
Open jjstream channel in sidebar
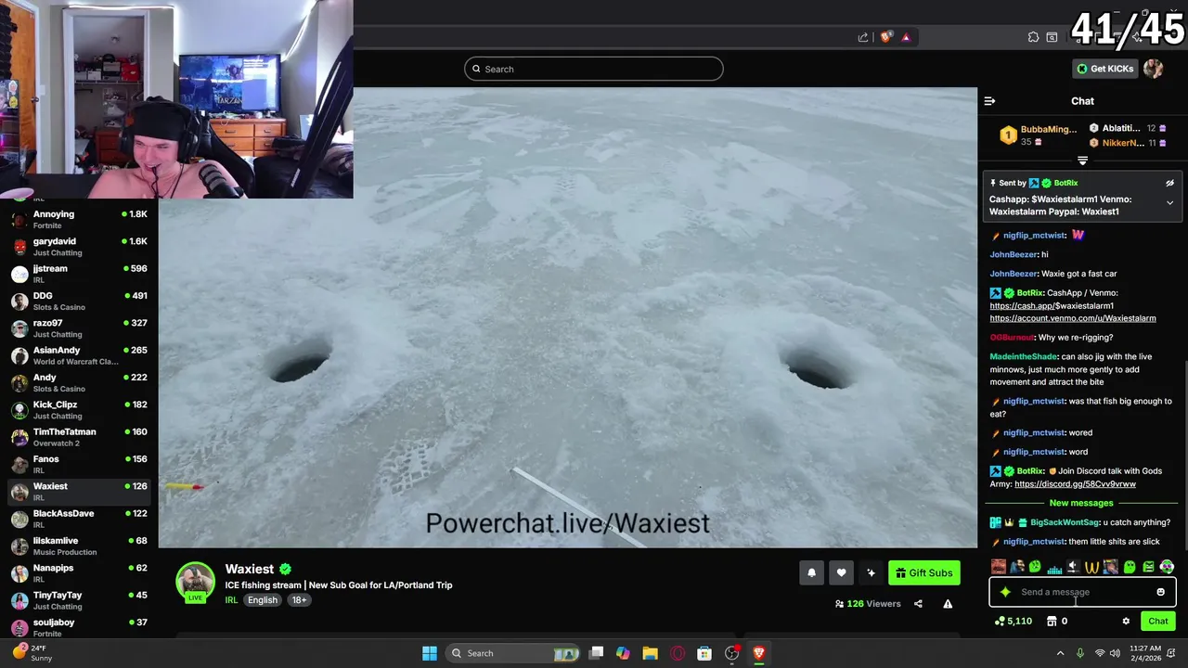(x=79, y=274)
